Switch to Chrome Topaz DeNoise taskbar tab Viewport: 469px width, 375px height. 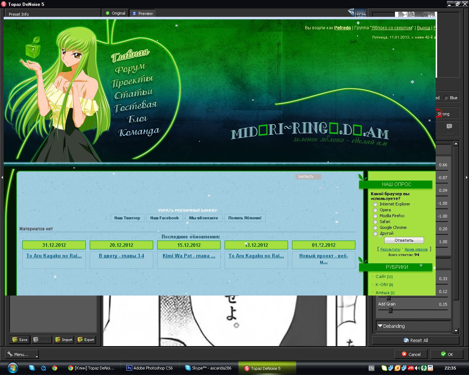click(92, 368)
